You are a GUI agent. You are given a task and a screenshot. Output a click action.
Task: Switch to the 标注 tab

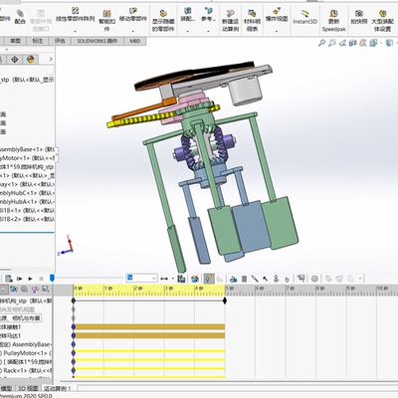[38, 41]
